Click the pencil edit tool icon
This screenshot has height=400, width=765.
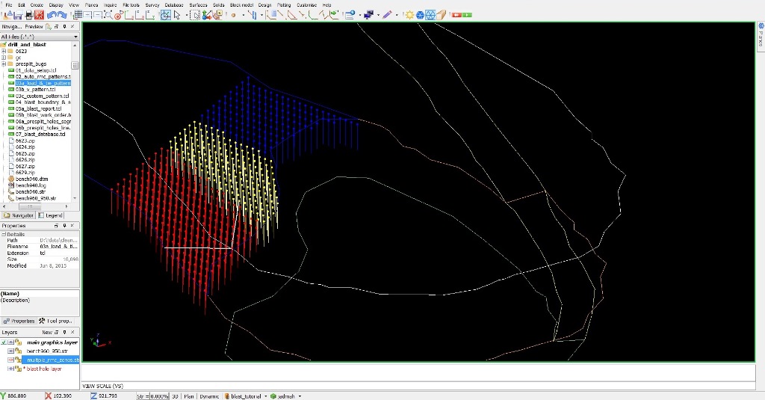click(x=387, y=15)
